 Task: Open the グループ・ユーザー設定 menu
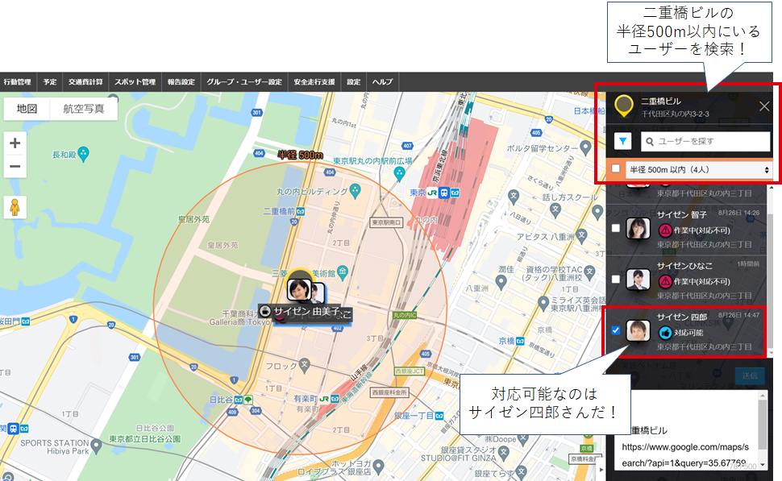point(244,81)
